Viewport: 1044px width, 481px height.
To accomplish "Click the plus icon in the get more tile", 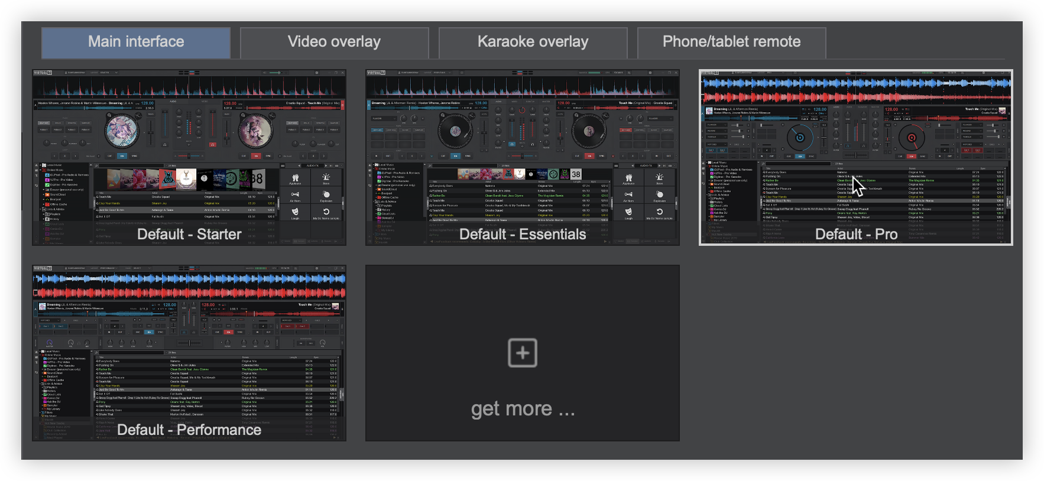I will (x=523, y=353).
